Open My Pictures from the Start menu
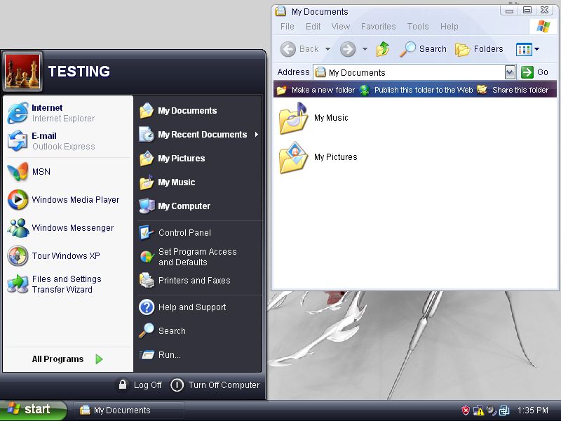The height and width of the screenshot is (421, 561). coord(198,159)
